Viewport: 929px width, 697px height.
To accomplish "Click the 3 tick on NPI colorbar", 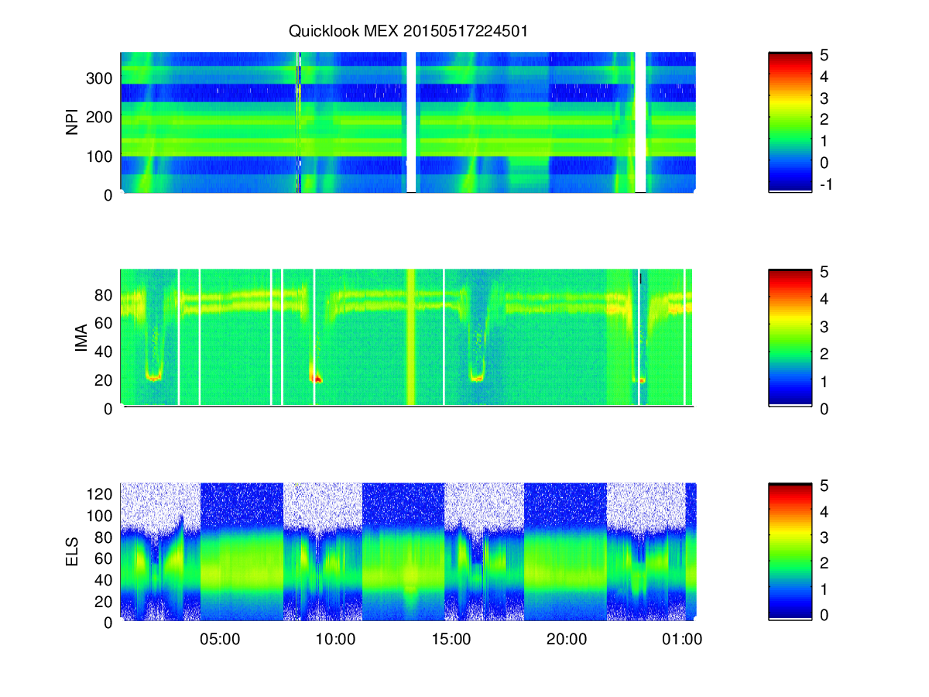I will tap(824, 98).
